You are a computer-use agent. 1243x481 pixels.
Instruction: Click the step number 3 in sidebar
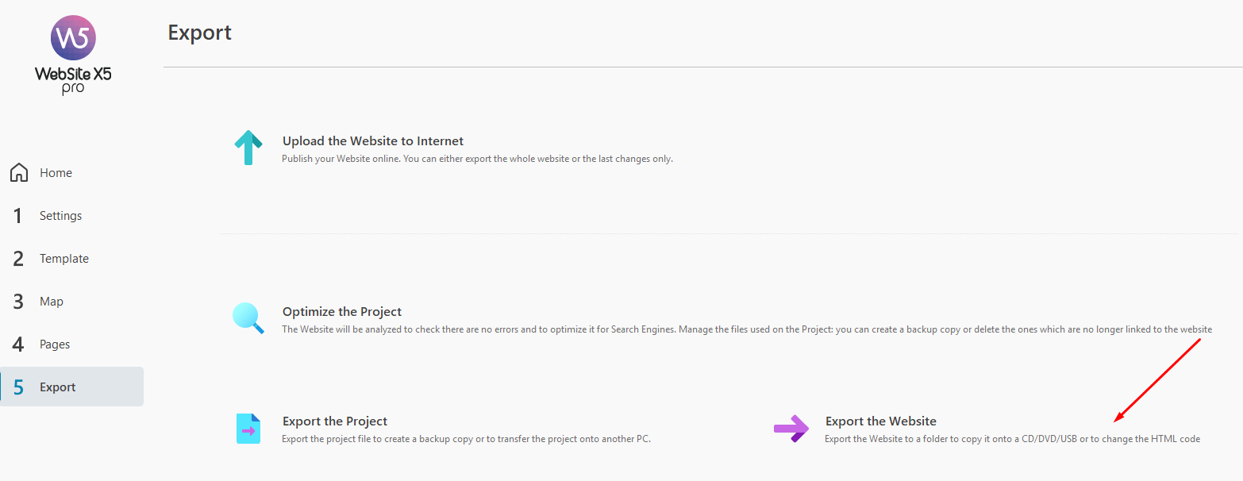(x=17, y=302)
